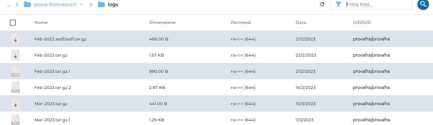Toggle the select-all checkbox in header
The height and width of the screenshot is (125, 433).
[13, 23]
